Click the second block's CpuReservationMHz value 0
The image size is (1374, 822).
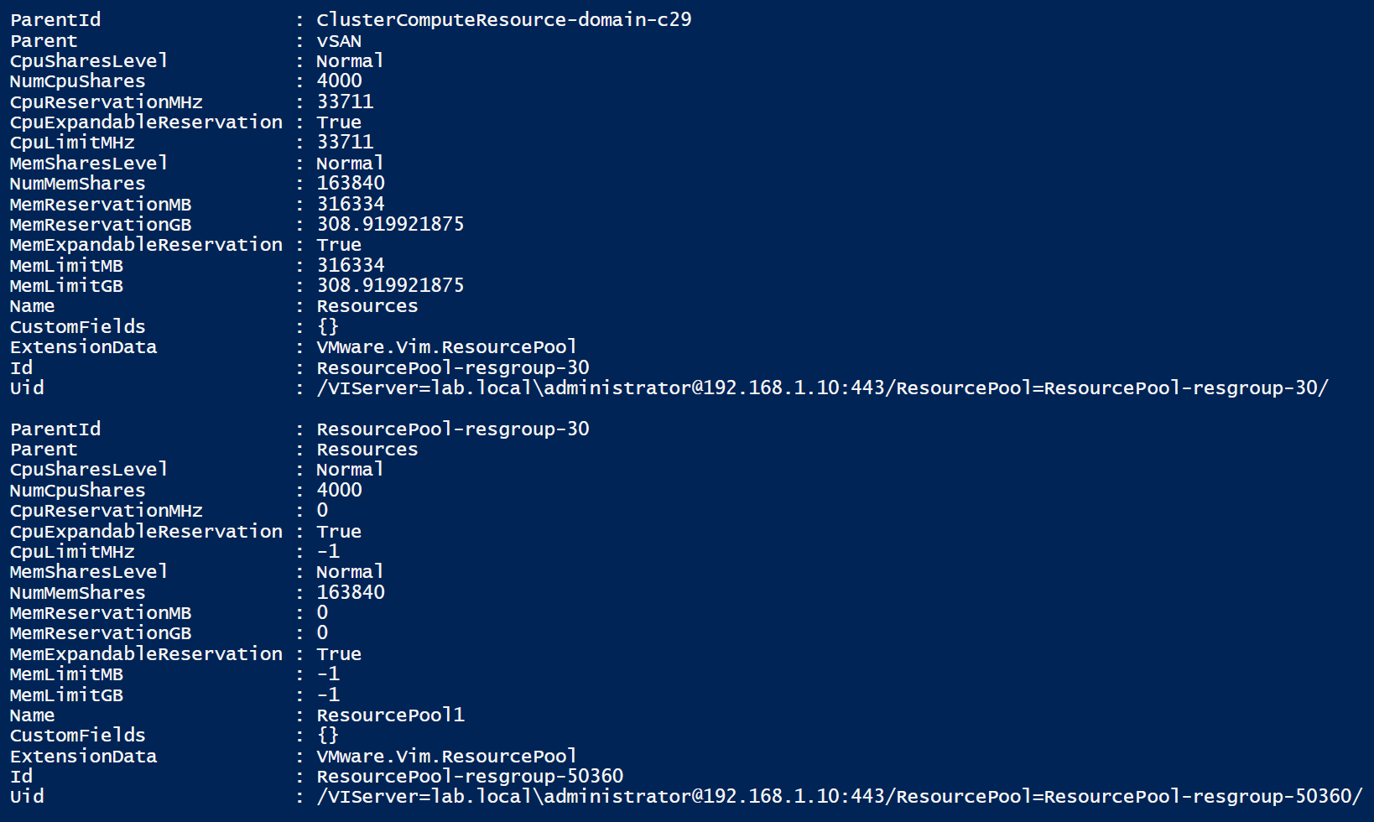point(322,510)
